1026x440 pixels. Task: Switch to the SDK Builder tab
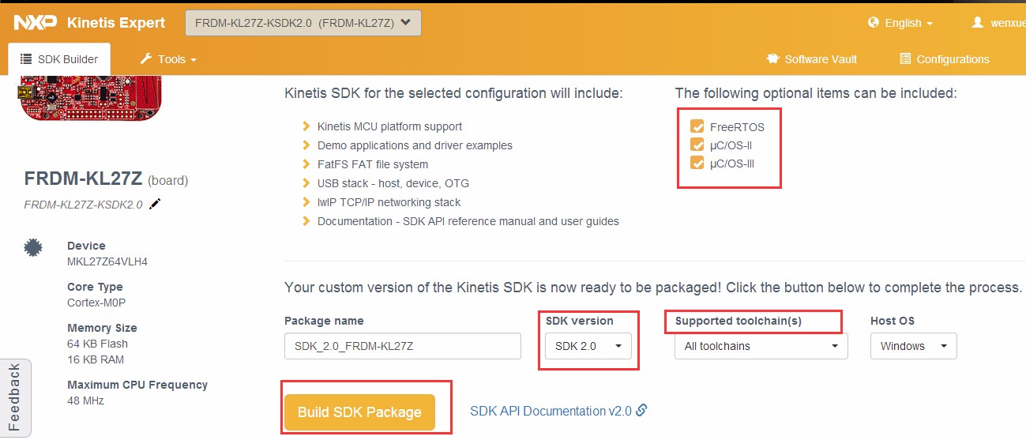click(59, 59)
